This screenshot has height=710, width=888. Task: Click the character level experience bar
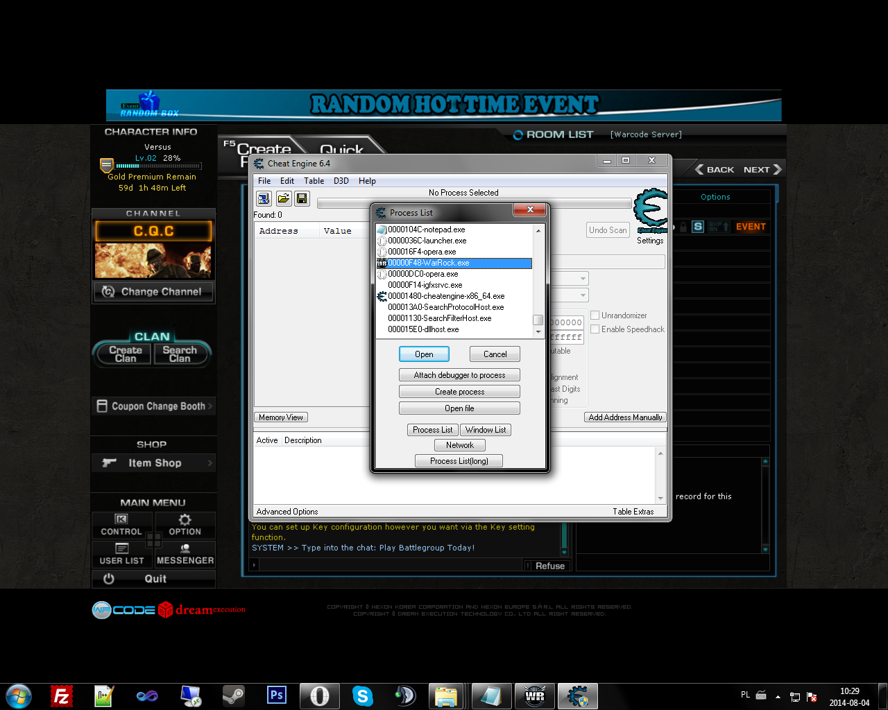pos(159,166)
